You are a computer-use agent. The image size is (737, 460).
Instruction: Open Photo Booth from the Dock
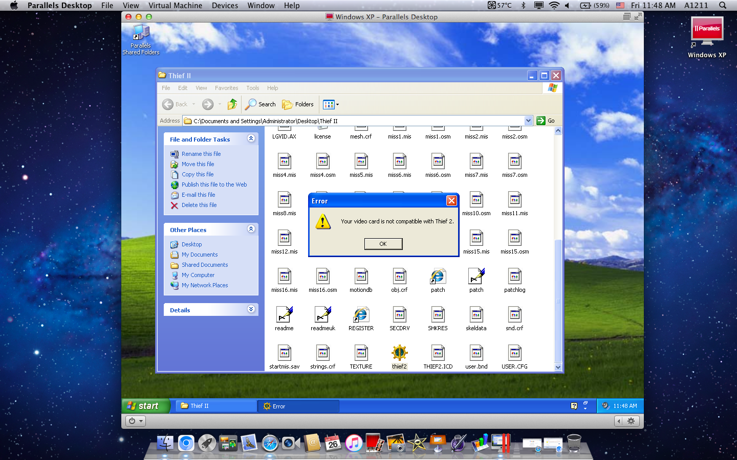click(x=375, y=443)
